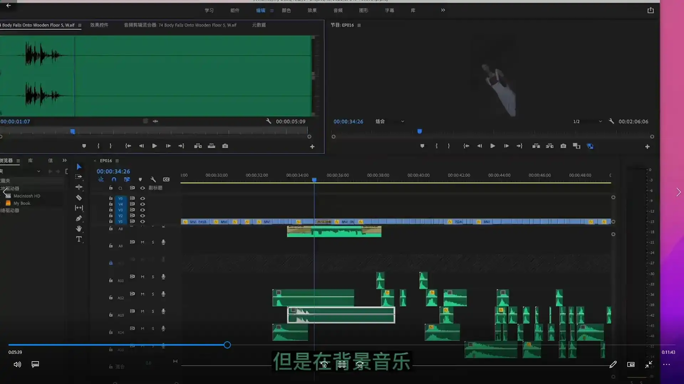Click the timeline wrench display settings

[x=153, y=180]
